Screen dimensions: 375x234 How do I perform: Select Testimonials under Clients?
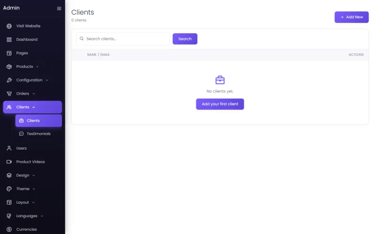pos(39,134)
